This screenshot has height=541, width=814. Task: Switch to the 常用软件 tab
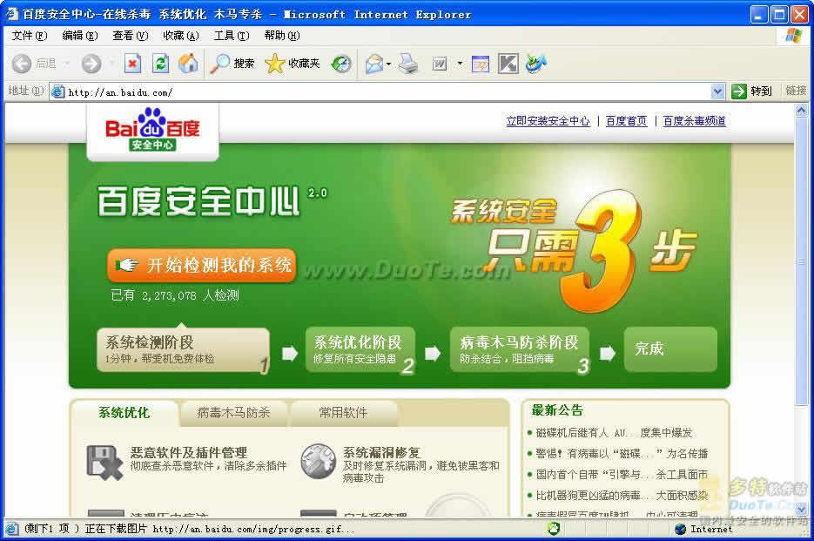[344, 413]
